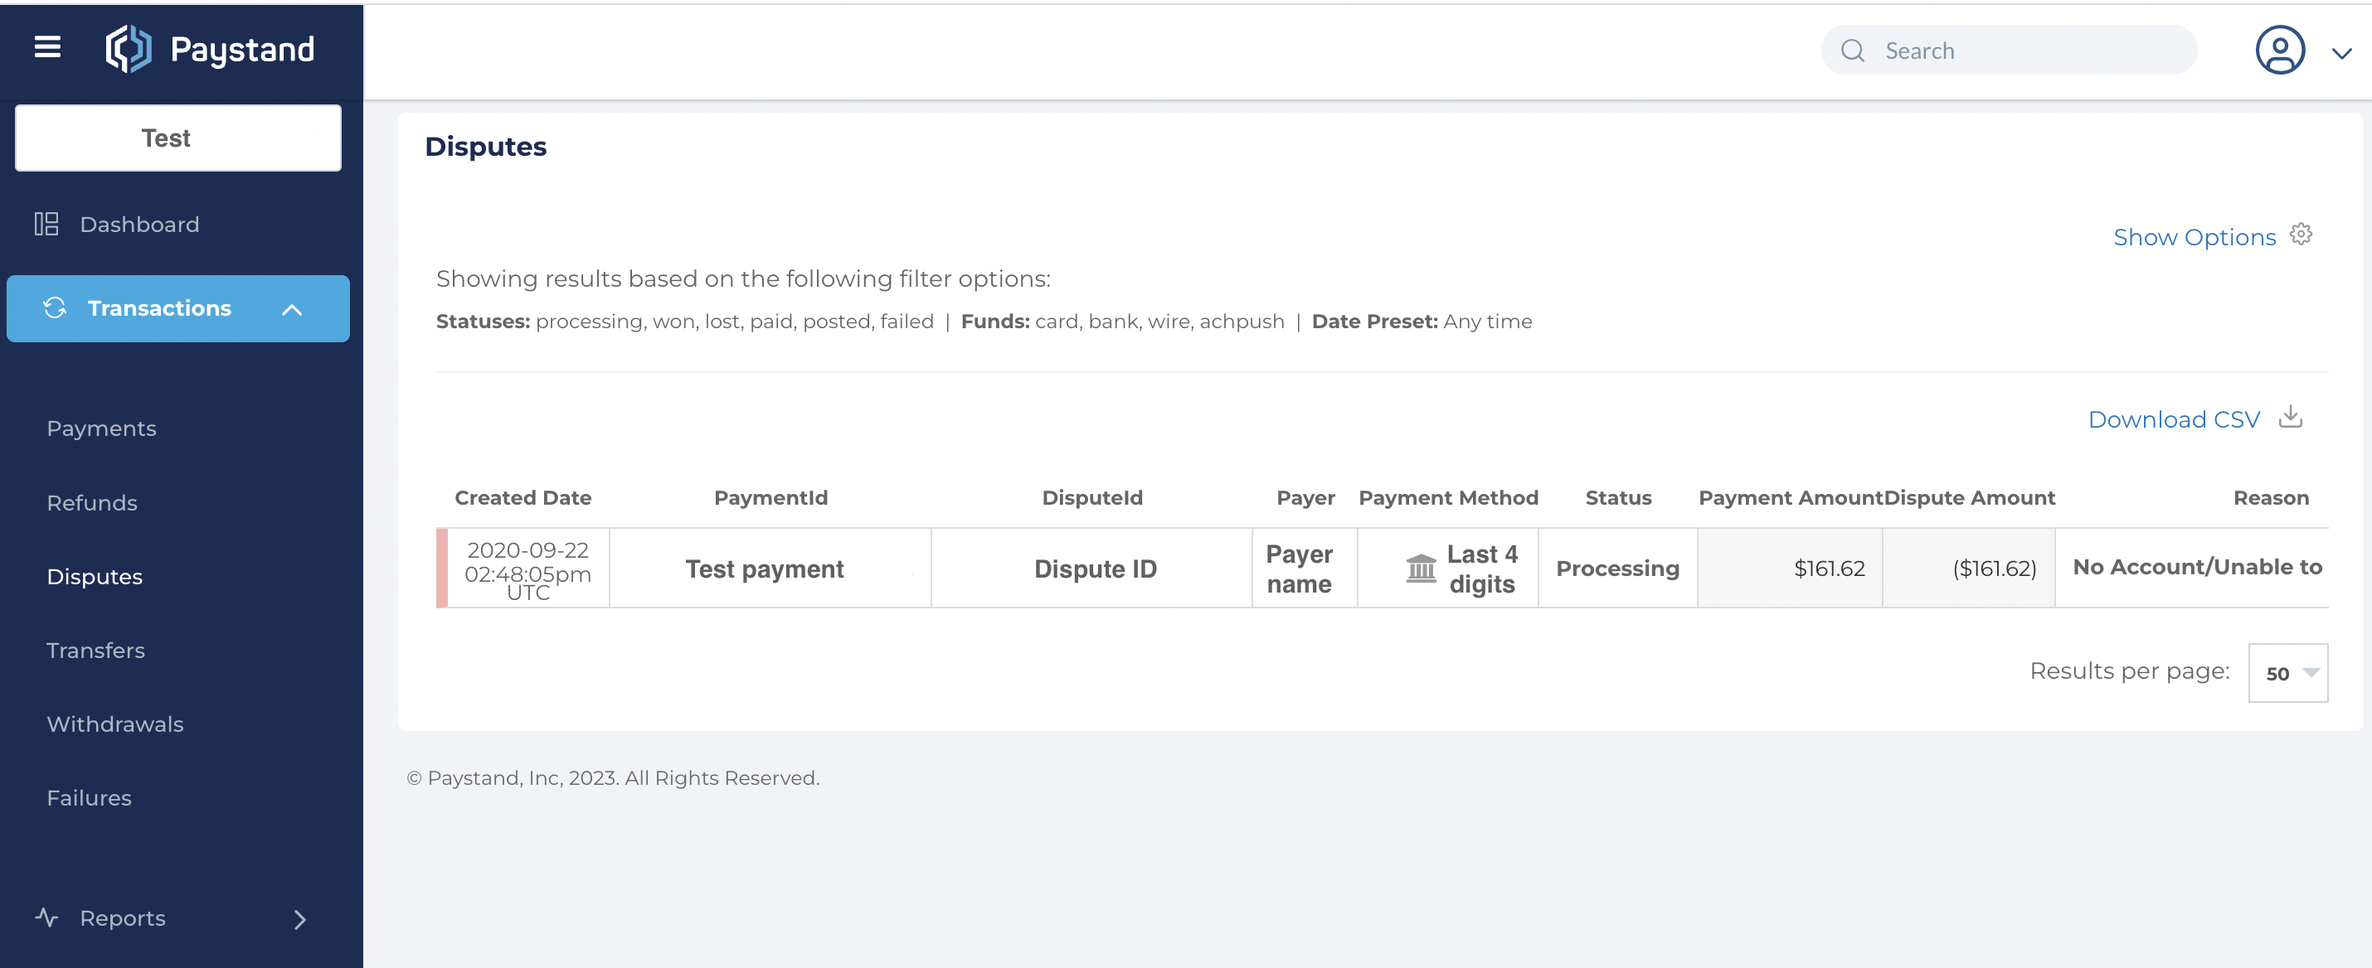Click the Show Options link

pyautogui.click(x=2195, y=237)
